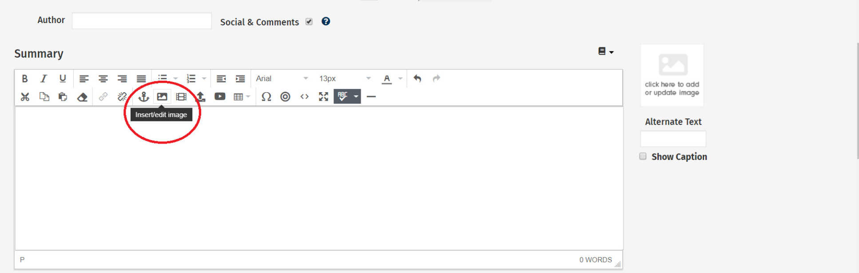Insert special character using Omega icon
This screenshot has width=859, height=273.
coord(266,97)
